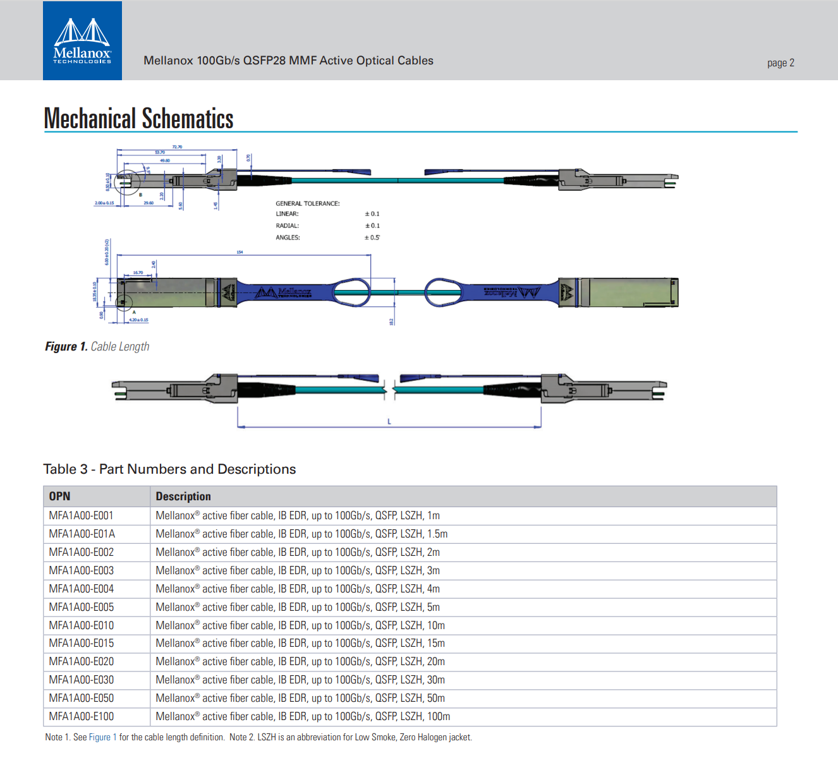838x758 pixels.
Task: Click the 'page 2' label in the header
Action: 780,63
